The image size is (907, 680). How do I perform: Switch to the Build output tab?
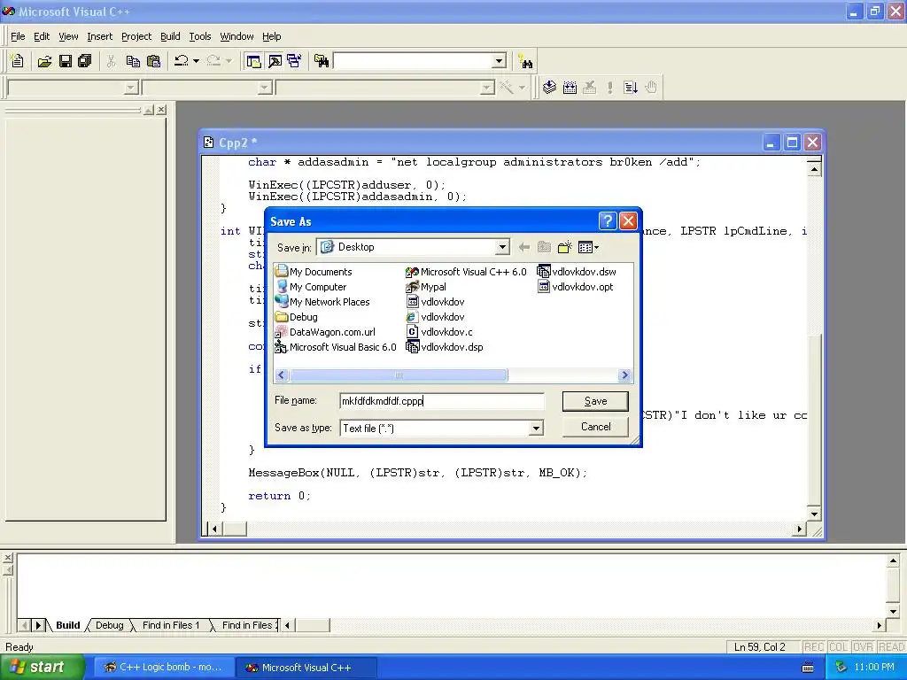pyautogui.click(x=67, y=625)
